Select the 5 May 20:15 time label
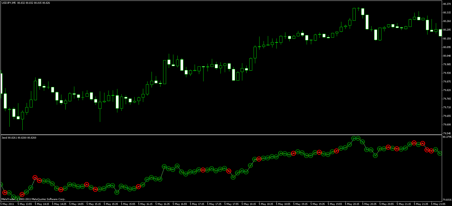The height and width of the screenshot is (206, 452). click(x=353, y=204)
